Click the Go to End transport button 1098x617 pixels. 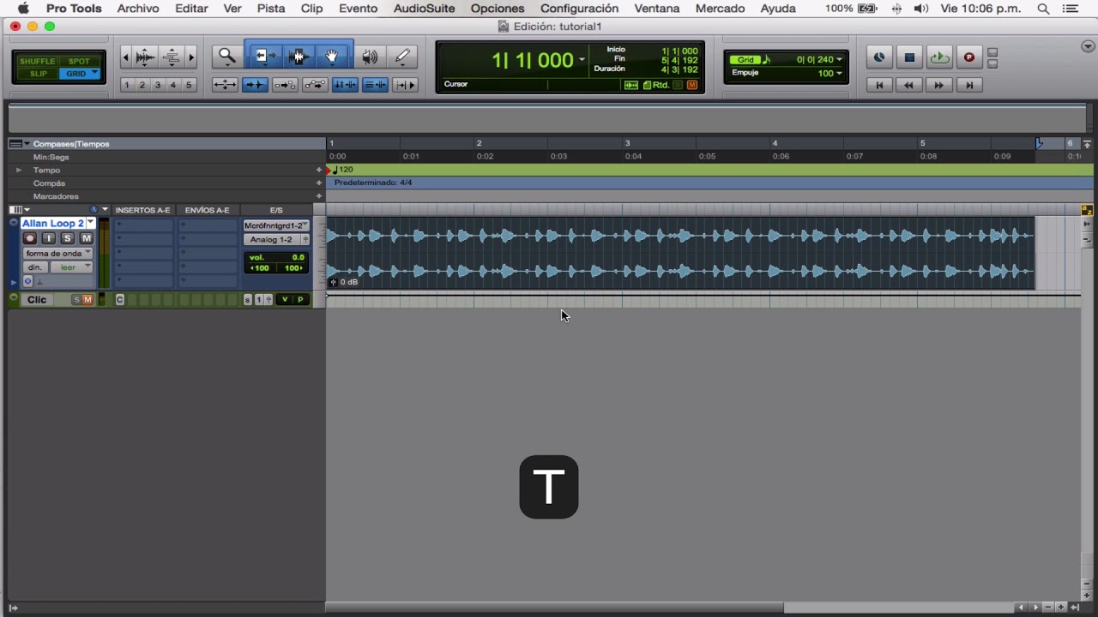tap(969, 85)
